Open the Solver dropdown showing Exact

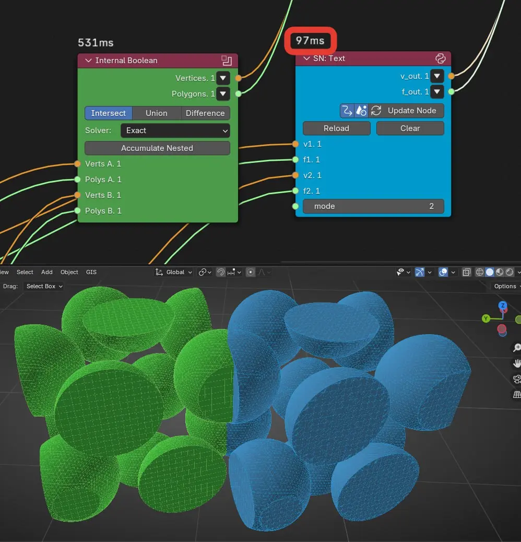point(175,131)
